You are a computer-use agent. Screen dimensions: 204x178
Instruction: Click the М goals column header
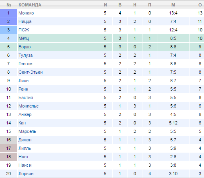pyautogui.click(x=173, y=5)
